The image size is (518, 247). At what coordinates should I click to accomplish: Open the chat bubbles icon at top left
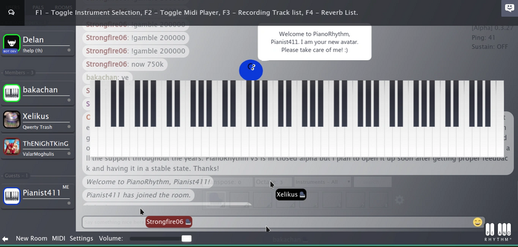coord(12,12)
